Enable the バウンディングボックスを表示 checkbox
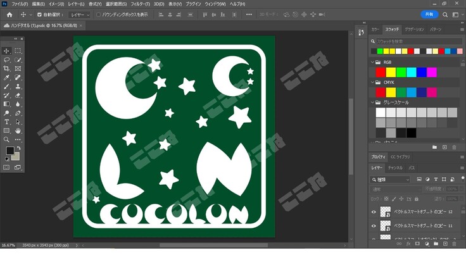 pyautogui.click(x=99, y=14)
